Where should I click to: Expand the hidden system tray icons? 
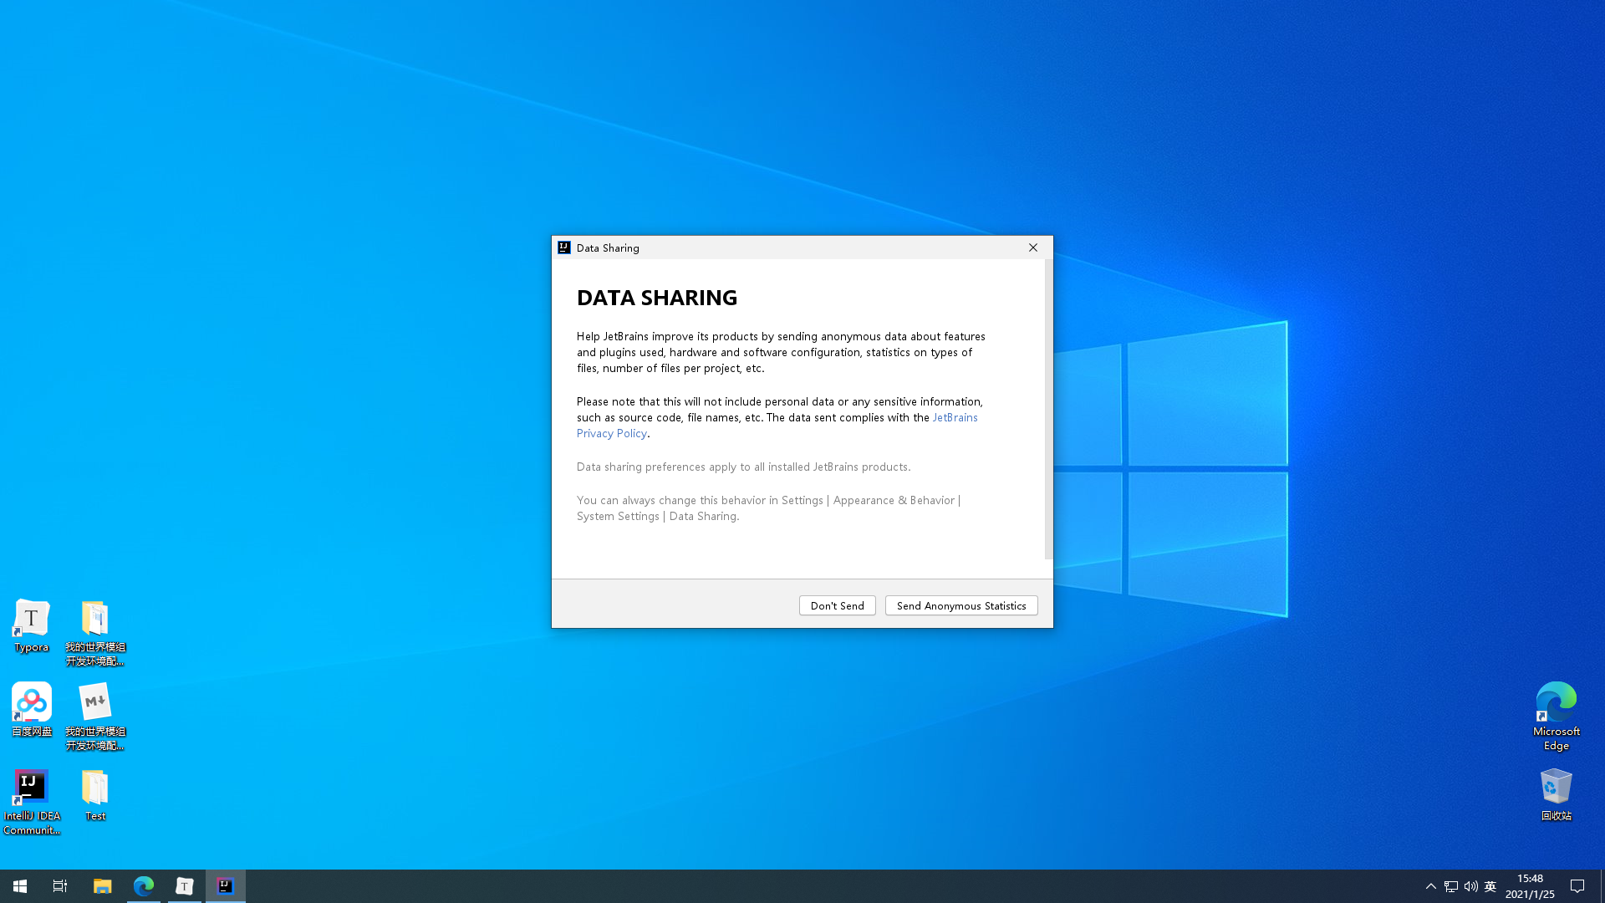(x=1430, y=886)
